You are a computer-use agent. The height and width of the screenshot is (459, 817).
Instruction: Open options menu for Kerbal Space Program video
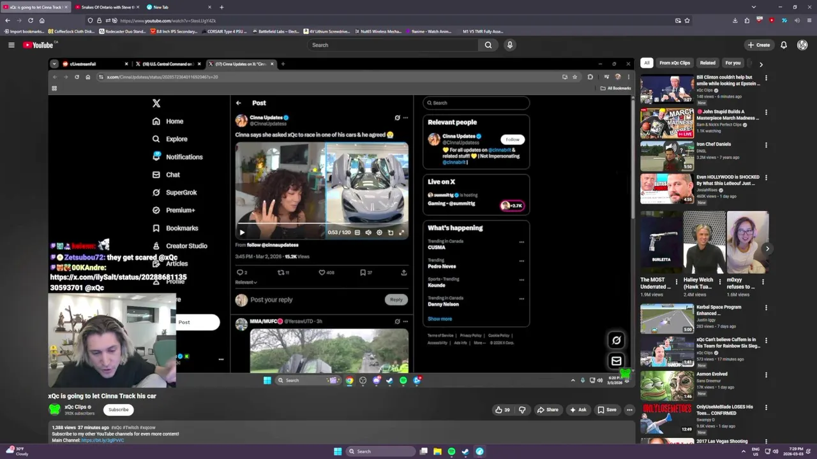pyautogui.click(x=766, y=308)
